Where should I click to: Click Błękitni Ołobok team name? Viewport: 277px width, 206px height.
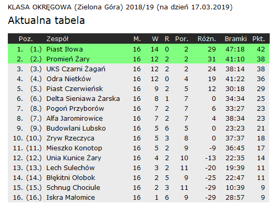70,177
